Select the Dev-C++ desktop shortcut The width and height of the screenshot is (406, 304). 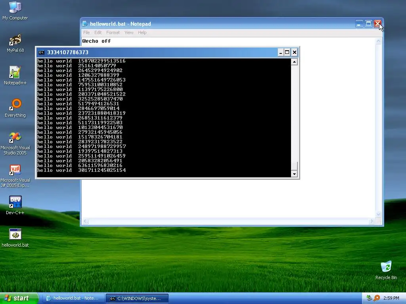15,205
